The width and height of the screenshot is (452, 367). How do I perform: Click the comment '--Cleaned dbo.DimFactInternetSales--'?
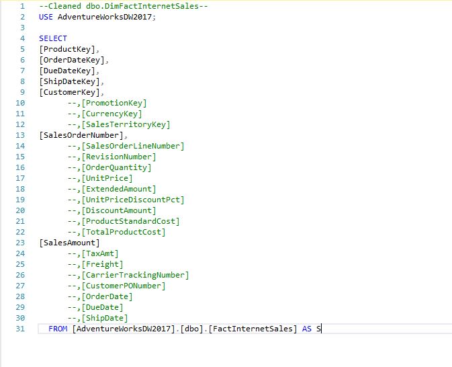tap(124, 6)
